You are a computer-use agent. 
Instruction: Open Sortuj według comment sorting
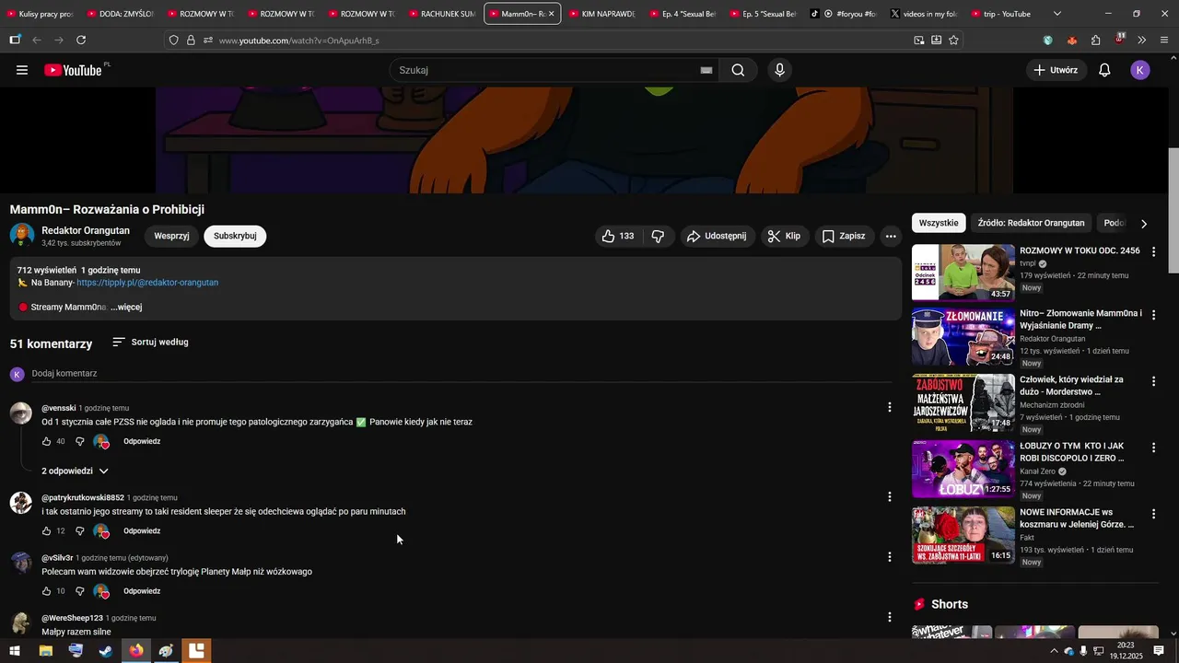tap(150, 342)
